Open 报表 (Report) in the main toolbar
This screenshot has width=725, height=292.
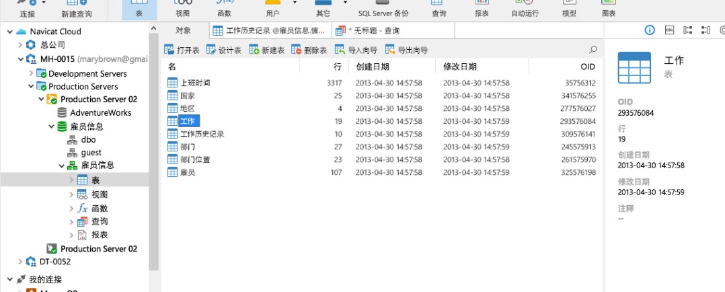coord(482,9)
